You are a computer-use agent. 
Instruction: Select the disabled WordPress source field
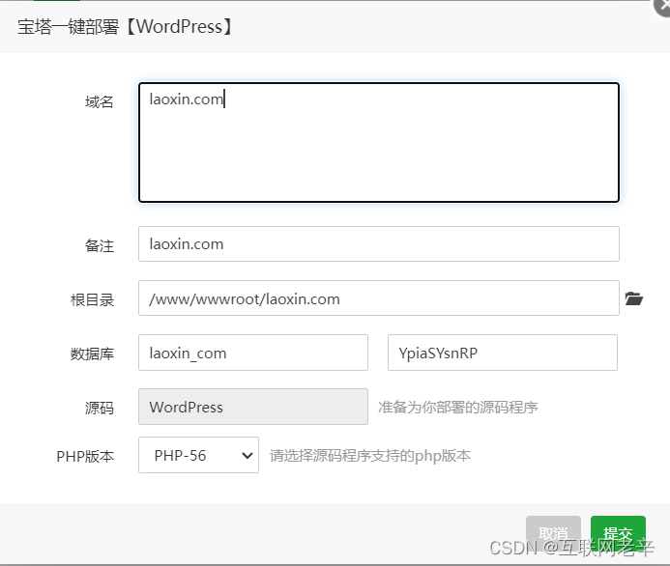point(253,407)
